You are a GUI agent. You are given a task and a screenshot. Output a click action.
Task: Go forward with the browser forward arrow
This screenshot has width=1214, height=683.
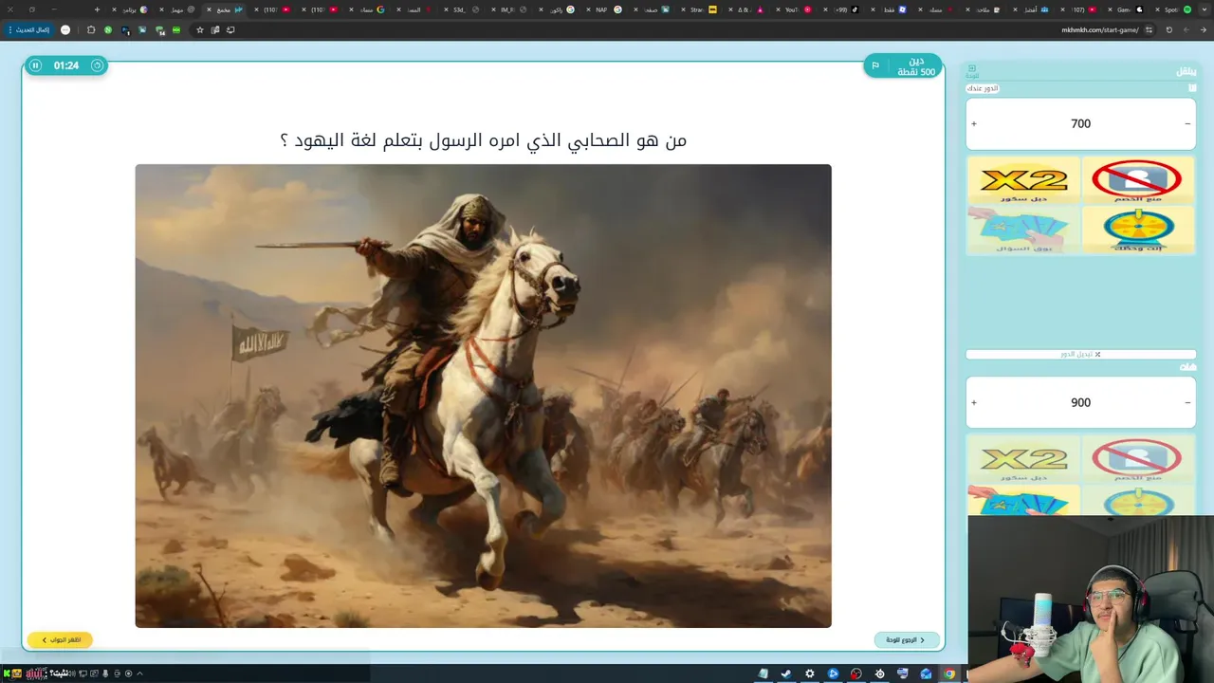[1186, 29]
